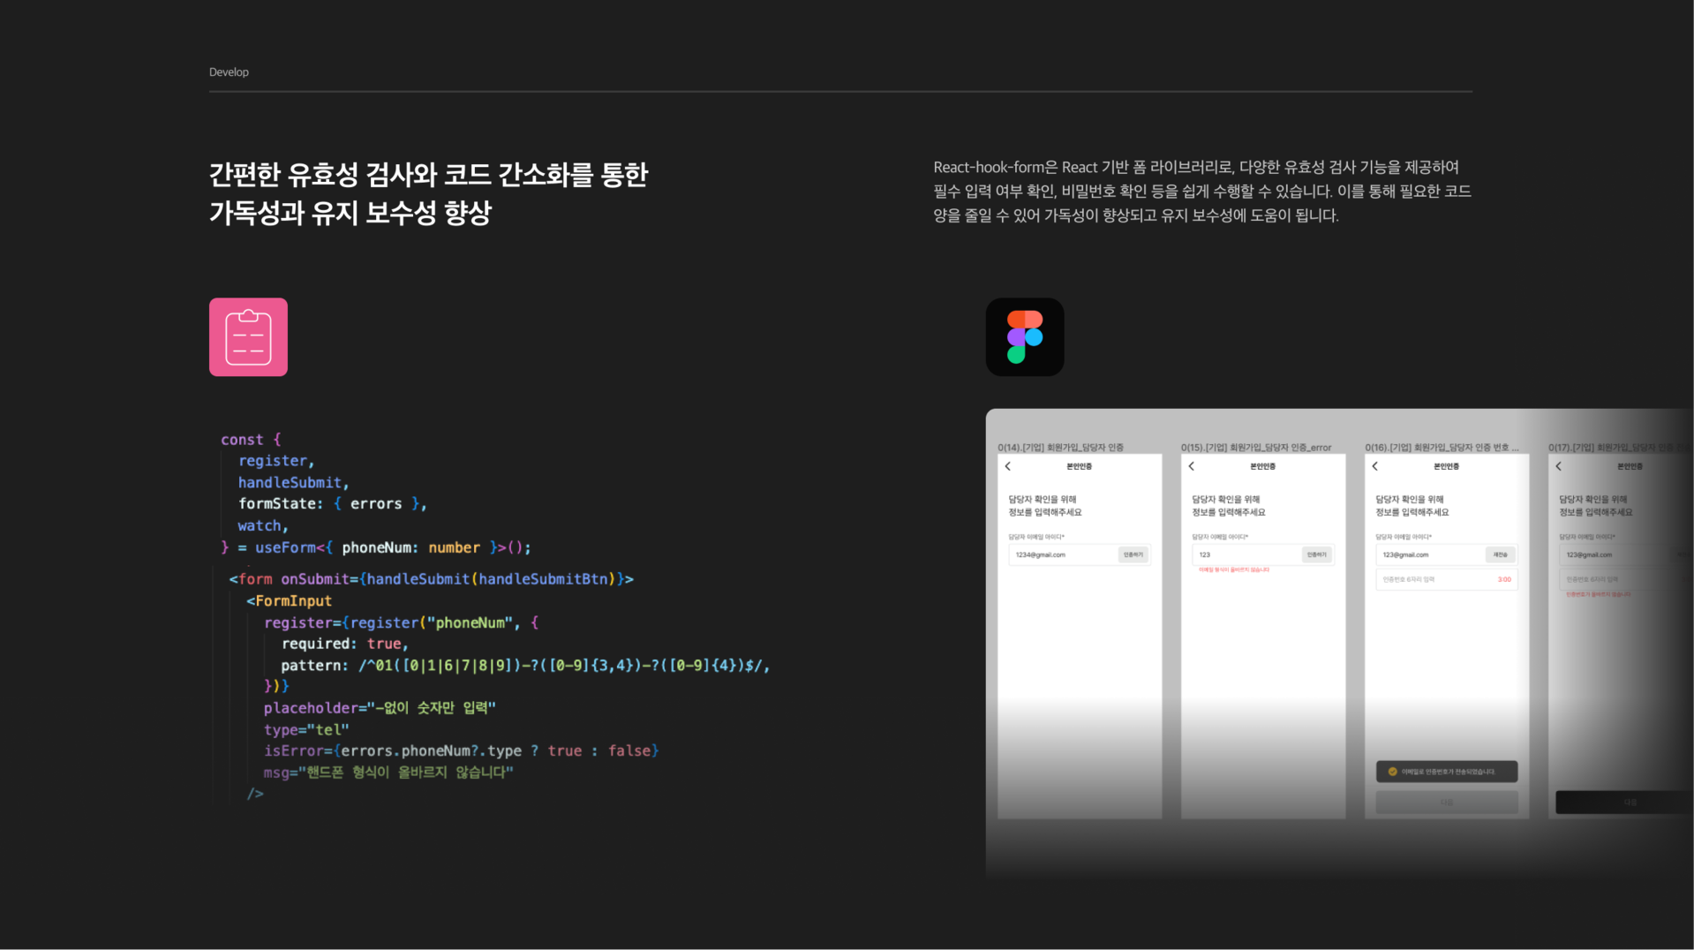
Task: Click the React-hook-form description paragraph
Action: tap(1201, 191)
